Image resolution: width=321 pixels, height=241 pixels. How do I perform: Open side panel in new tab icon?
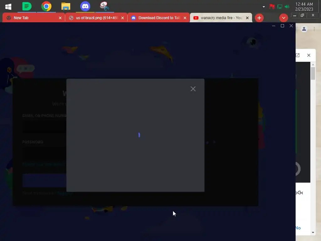(298, 55)
